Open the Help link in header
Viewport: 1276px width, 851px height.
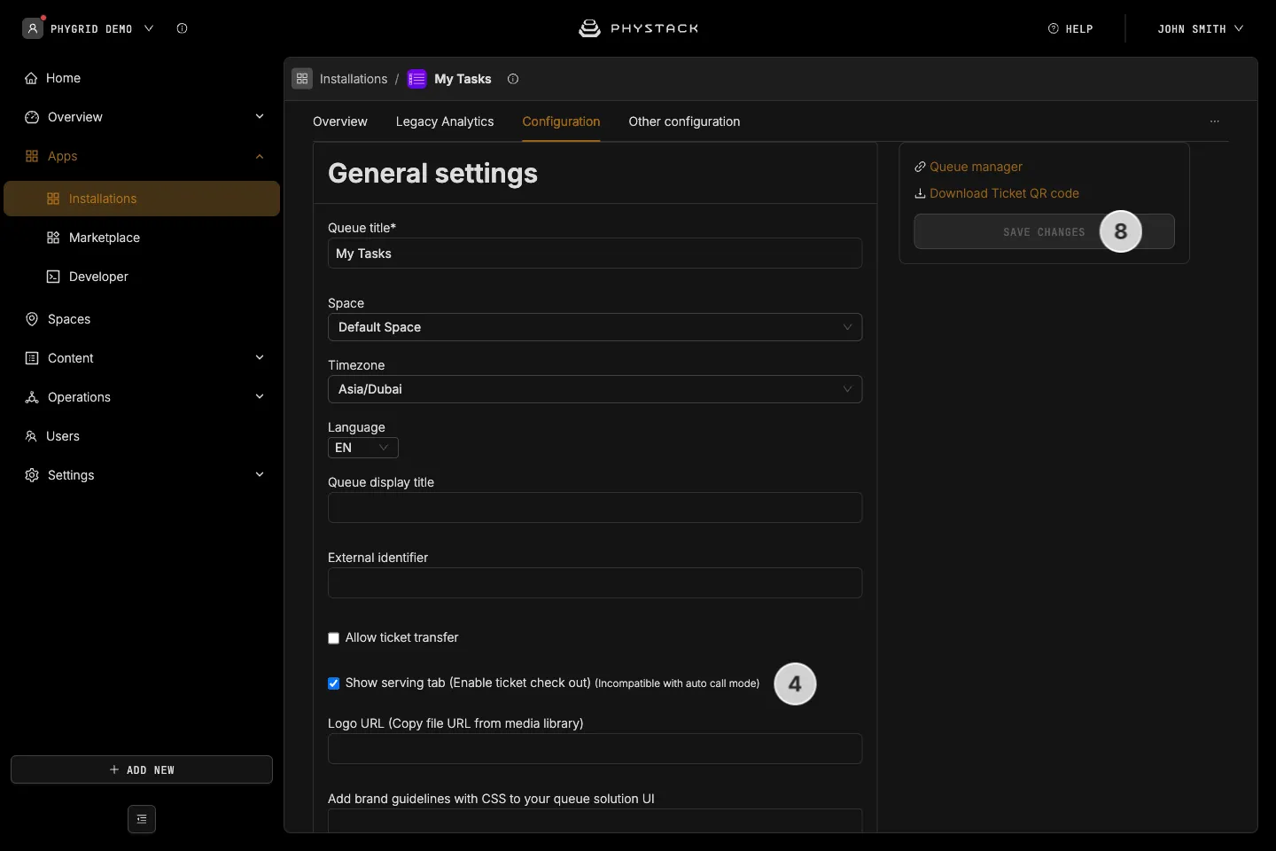click(1070, 28)
